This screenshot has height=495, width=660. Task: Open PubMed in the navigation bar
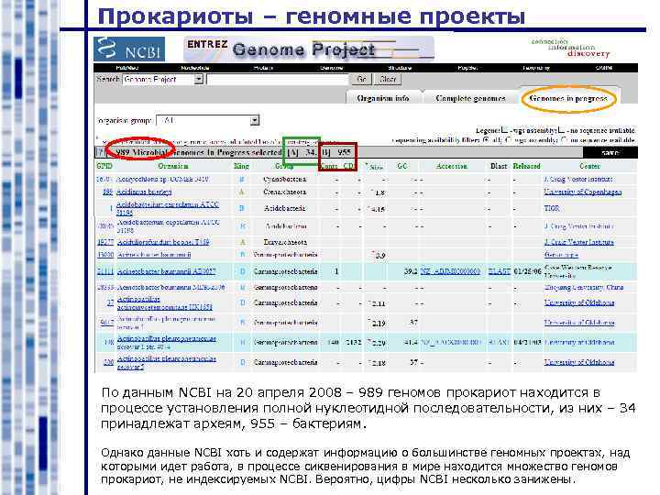pyautogui.click(x=126, y=67)
